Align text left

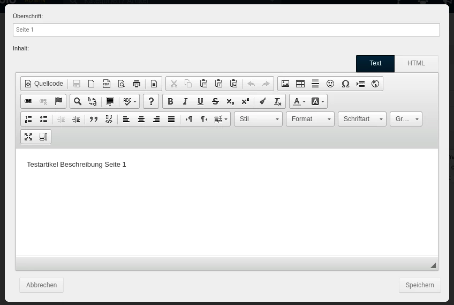pyautogui.click(x=126, y=119)
